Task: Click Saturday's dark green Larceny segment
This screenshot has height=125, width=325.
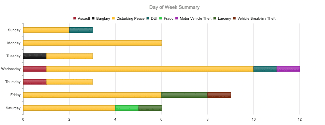Action: tap(150, 108)
